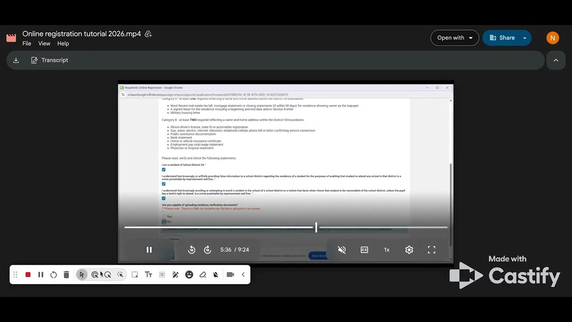Screen dimensions: 572x322
Task: Click the 5:36 elapsed time text
Action: [x=226, y=250]
